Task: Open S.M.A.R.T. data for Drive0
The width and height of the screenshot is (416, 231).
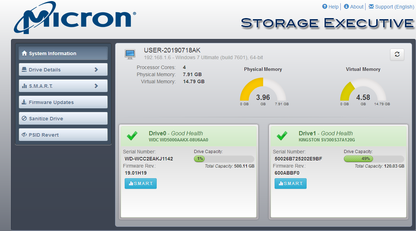Action: 141,184
